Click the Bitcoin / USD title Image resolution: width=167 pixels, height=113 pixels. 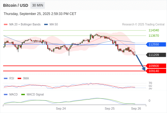pyautogui.click(x=16, y=5)
